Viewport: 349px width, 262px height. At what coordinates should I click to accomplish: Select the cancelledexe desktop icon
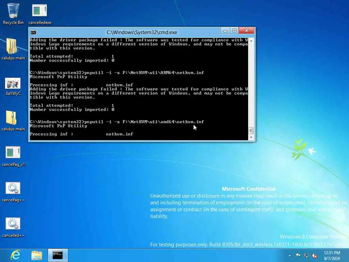(x=40, y=14)
